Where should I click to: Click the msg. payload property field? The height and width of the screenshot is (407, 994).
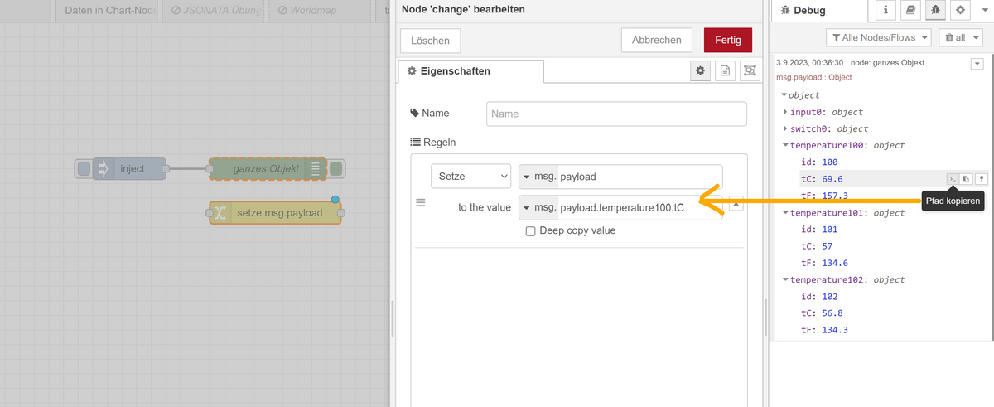point(639,177)
